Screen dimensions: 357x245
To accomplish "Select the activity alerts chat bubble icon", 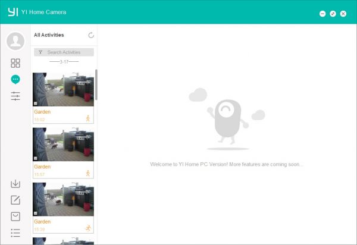I will (x=15, y=80).
